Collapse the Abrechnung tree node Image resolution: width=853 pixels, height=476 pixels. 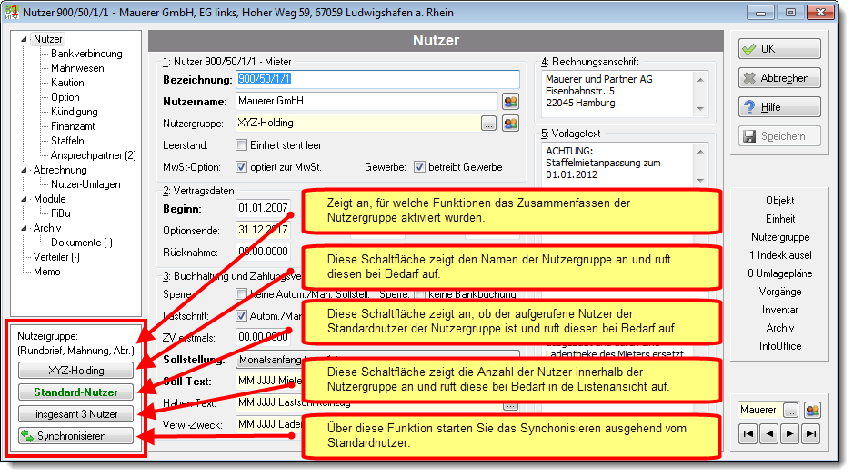(x=24, y=170)
